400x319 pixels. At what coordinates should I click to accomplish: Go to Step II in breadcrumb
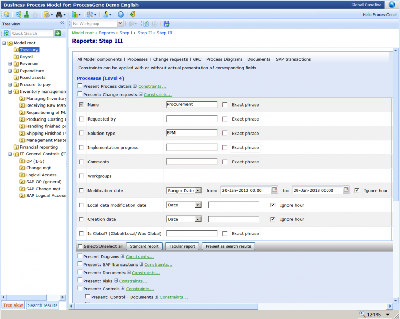[144, 33]
